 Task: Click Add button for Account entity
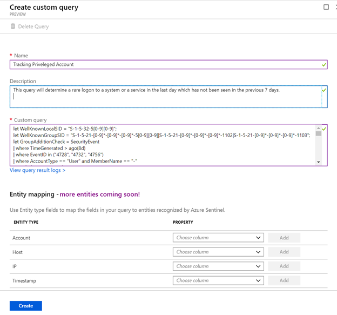[x=284, y=238]
